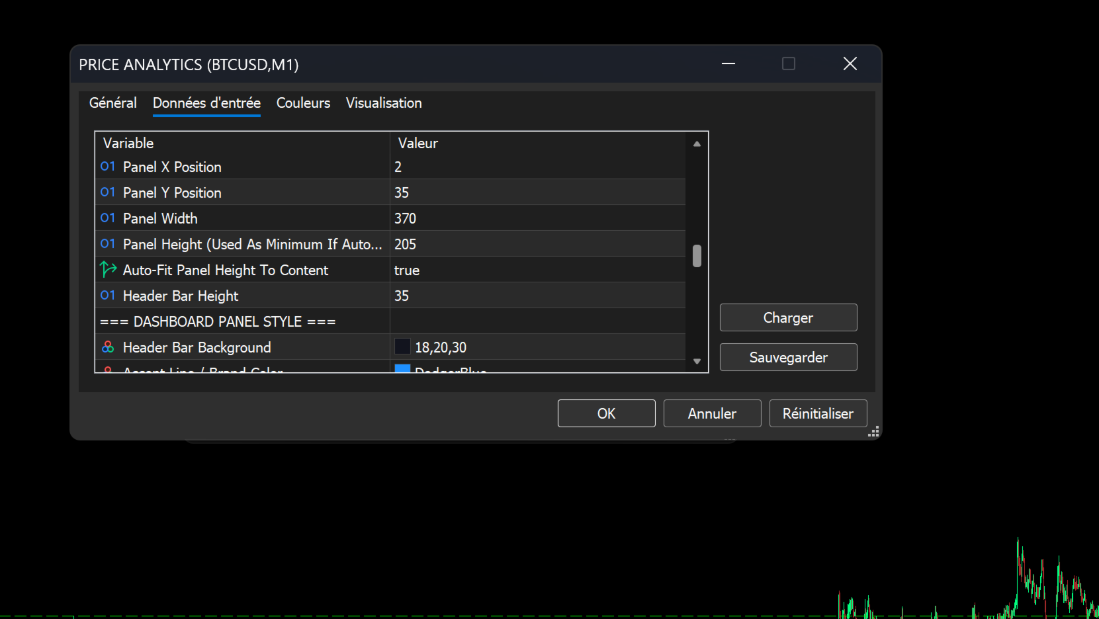Click the Réinitialiser button
The height and width of the screenshot is (619, 1099).
click(x=818, y=413)
